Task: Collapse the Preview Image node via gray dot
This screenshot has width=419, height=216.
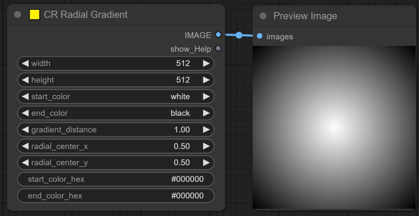Action: (263, 16)
